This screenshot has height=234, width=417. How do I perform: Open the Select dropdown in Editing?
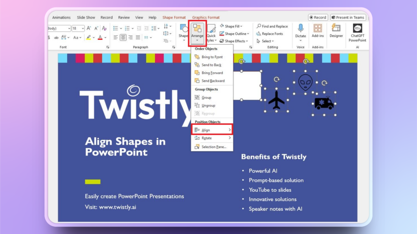[265, 41]
